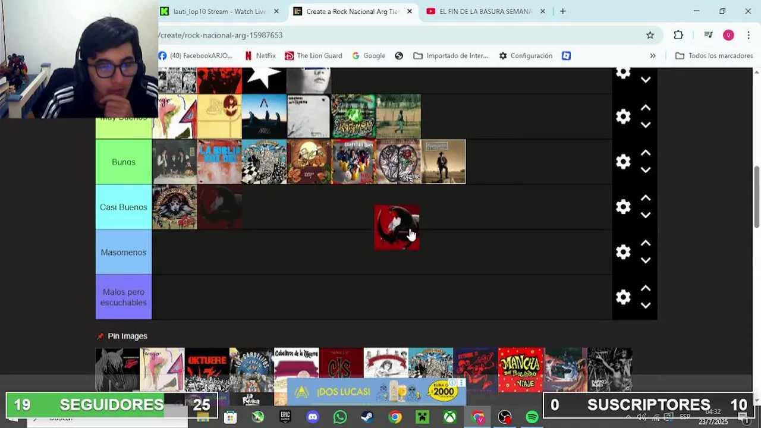
Task: Switch to Create a Rock Nacional Arg tab
Action: 352,11
